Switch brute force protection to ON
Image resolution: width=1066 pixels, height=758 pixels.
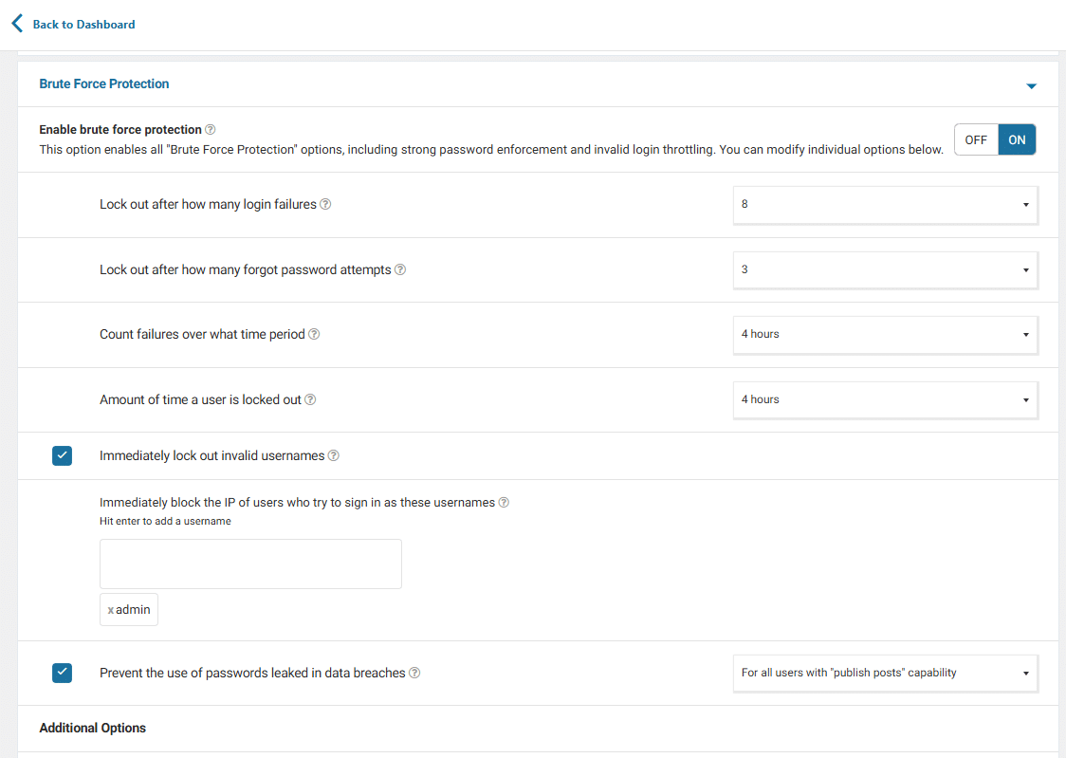1017,139
